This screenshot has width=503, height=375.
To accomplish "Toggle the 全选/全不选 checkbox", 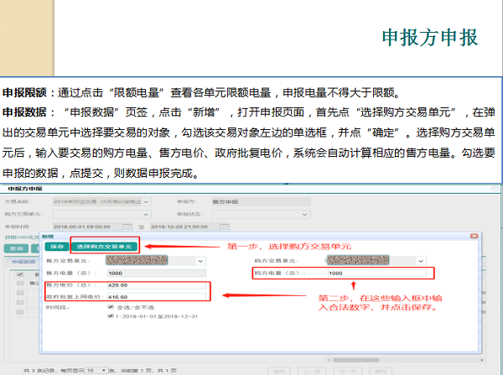I will [x=111, y=307].
